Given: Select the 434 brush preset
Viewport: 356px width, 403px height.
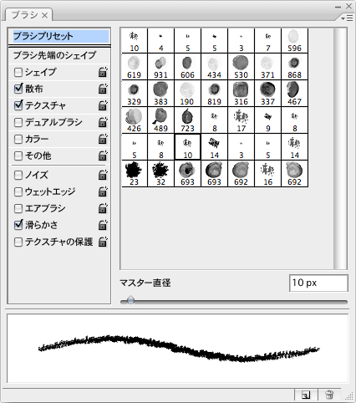Looking at the screenshot, I should click(x=214, y=67).
